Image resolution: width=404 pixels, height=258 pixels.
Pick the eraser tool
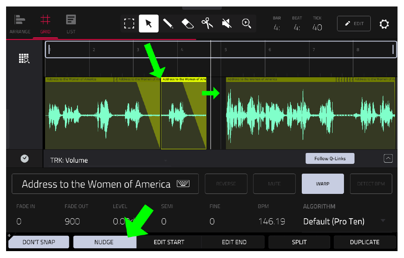(187, 24)
